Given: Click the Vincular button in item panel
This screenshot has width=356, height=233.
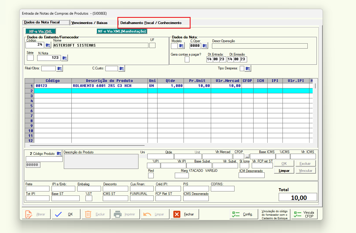Looking at the screenshot, I should click(306, 171).
